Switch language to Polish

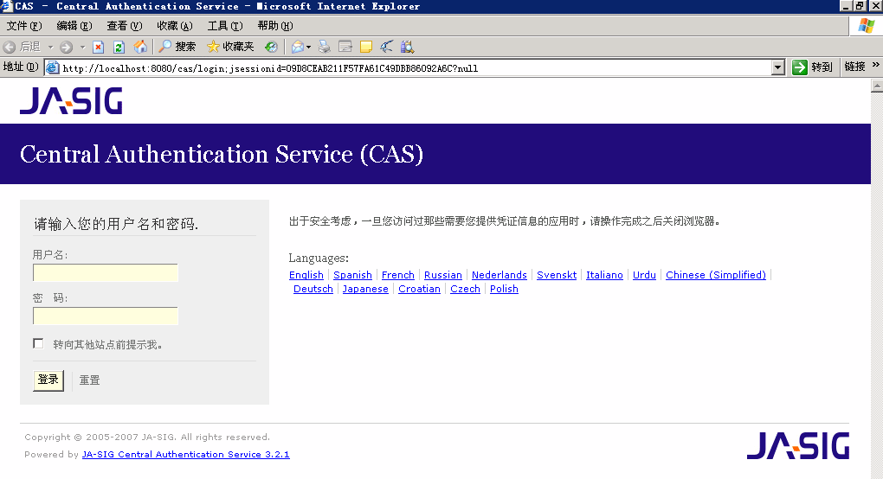[504, 289]
